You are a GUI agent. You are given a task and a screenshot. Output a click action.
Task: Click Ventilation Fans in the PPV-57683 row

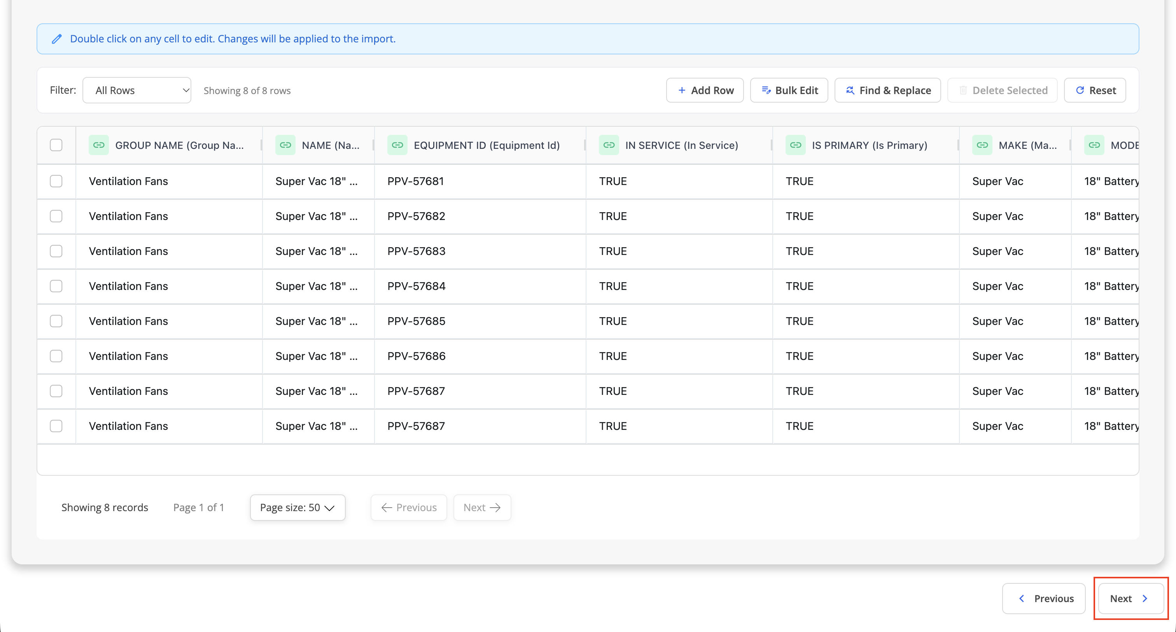click(x=169, y=251)
